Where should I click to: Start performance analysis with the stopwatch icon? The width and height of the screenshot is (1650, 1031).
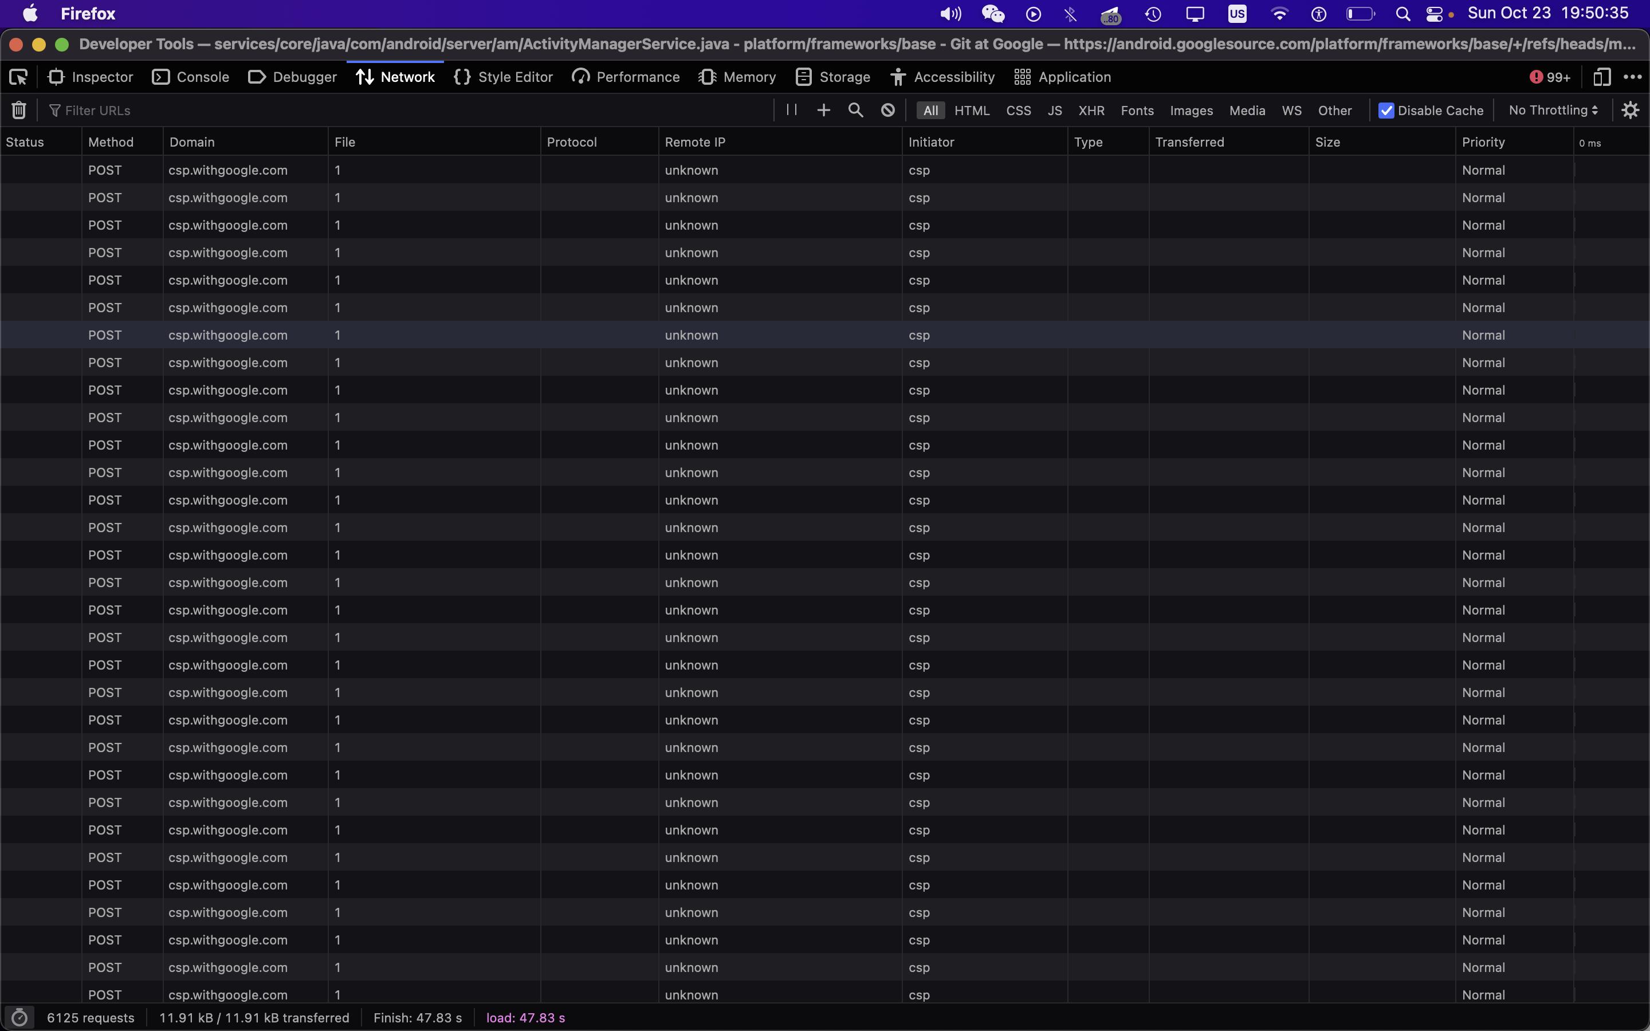point(19,1017)
